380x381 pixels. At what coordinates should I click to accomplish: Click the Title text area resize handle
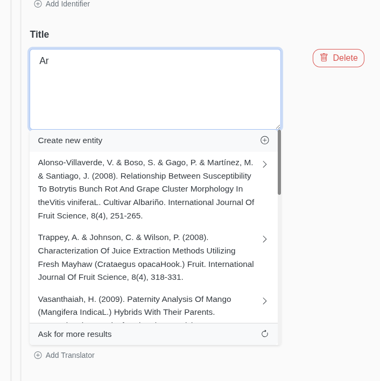[278, 126]
